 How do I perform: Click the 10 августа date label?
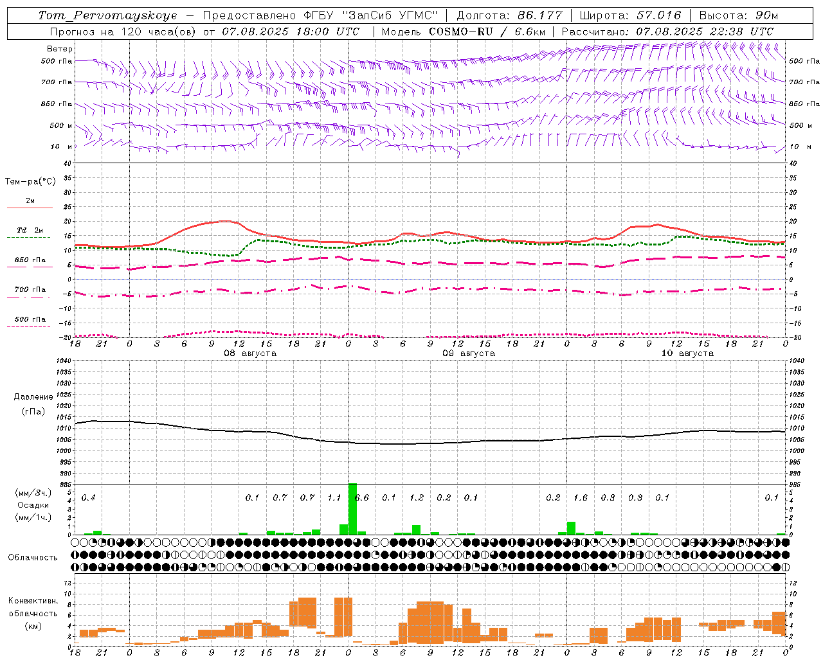pos(687,353)
